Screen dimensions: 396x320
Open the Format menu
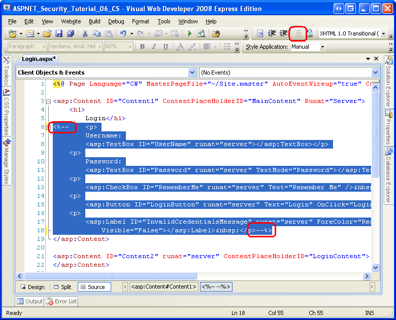(141, 21)
